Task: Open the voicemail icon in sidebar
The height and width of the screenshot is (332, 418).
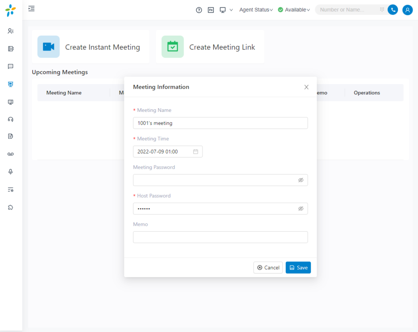Action: click(11, 154)
